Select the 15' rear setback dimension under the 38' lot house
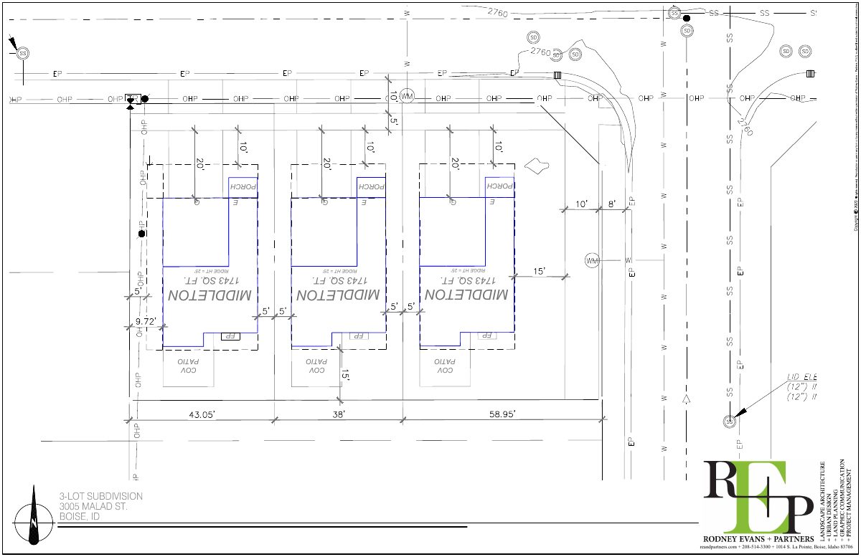 345,374
